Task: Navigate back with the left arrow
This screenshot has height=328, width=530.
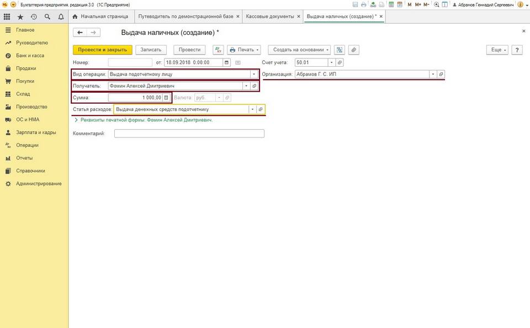Action: pos(81,33)
